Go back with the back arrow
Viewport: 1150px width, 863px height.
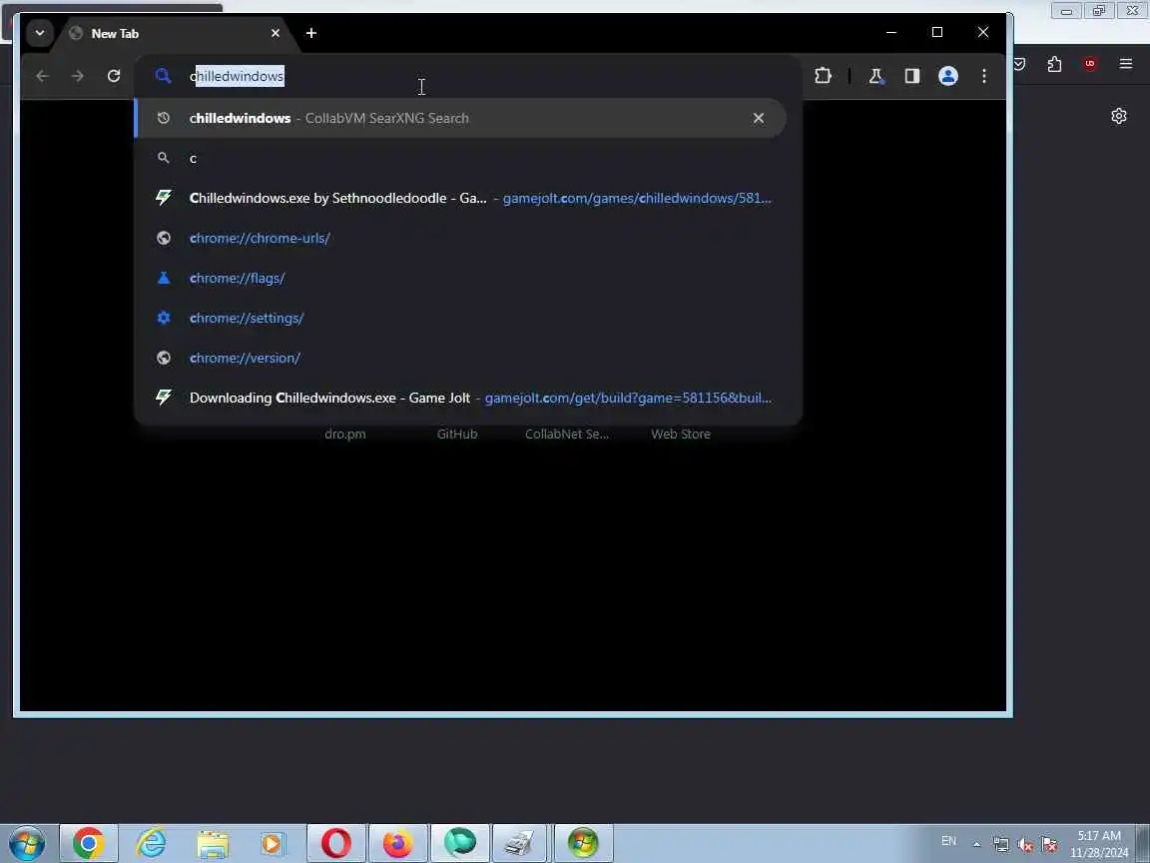tap(43, 76)
